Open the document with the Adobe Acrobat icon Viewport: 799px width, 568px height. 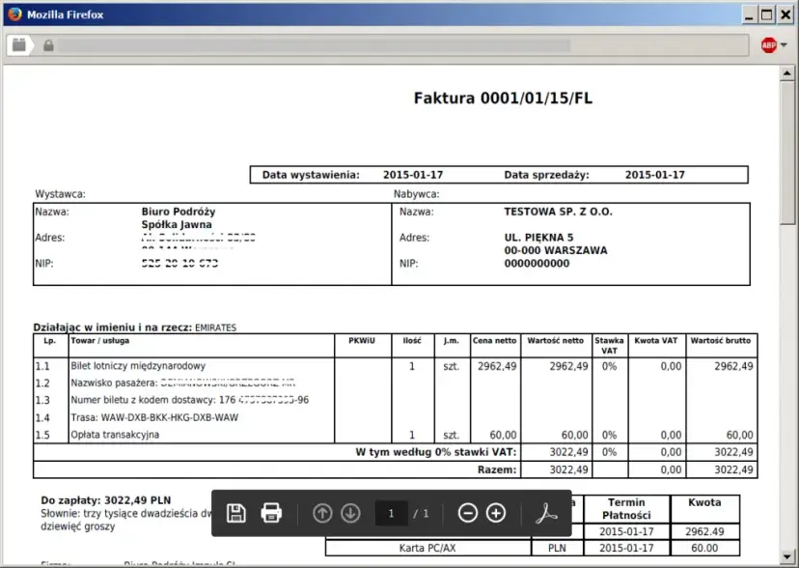pyautogui.click(x=548, y=512)
